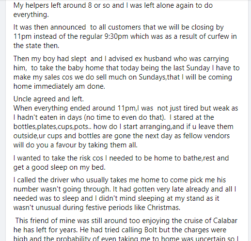This screenshot has height=241, width=251.
Task: Click the words "bottles,plates,cups,pots.."
Action: point(52,127)
